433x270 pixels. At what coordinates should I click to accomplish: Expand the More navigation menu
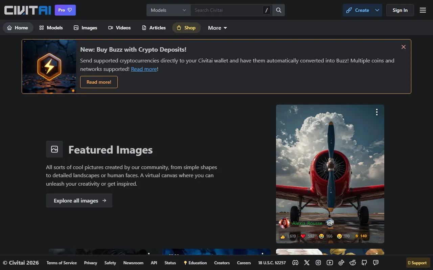tap(217, 28)
